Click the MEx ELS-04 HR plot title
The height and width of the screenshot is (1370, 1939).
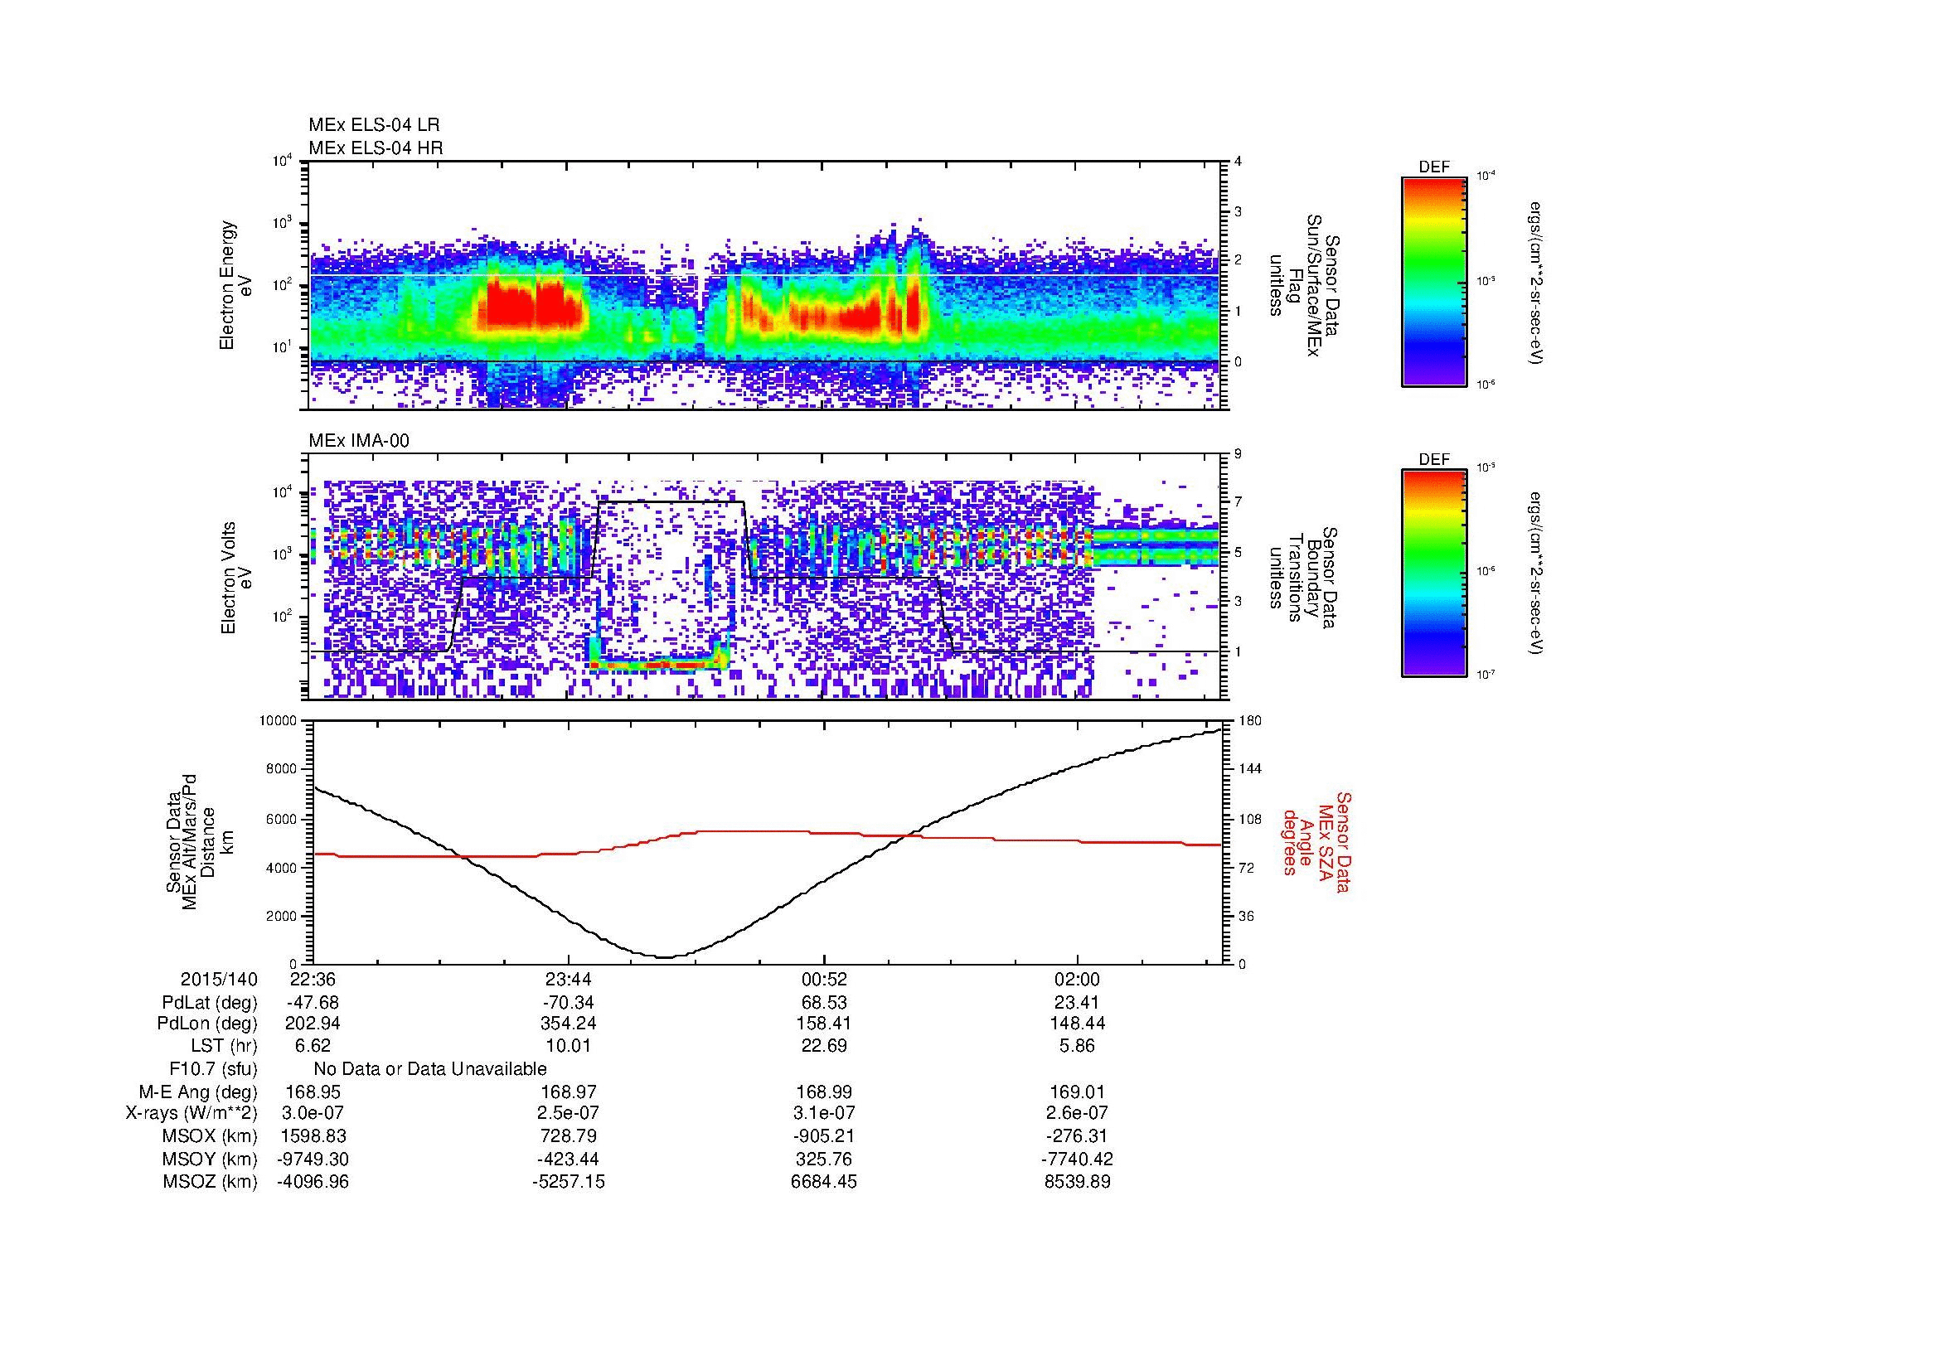(376, 148)
